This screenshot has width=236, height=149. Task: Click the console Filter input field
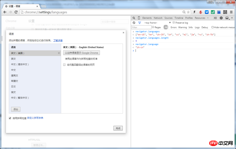(x=141, y=27)
